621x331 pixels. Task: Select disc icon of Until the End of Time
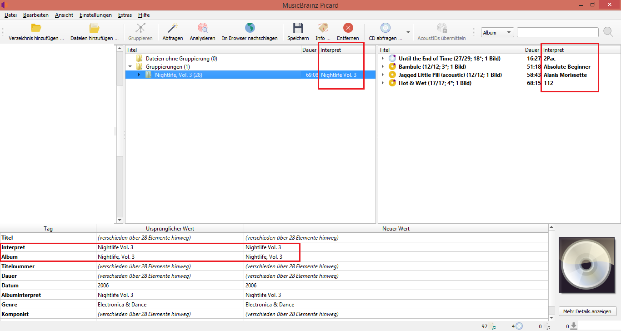(x=392, y=59)
